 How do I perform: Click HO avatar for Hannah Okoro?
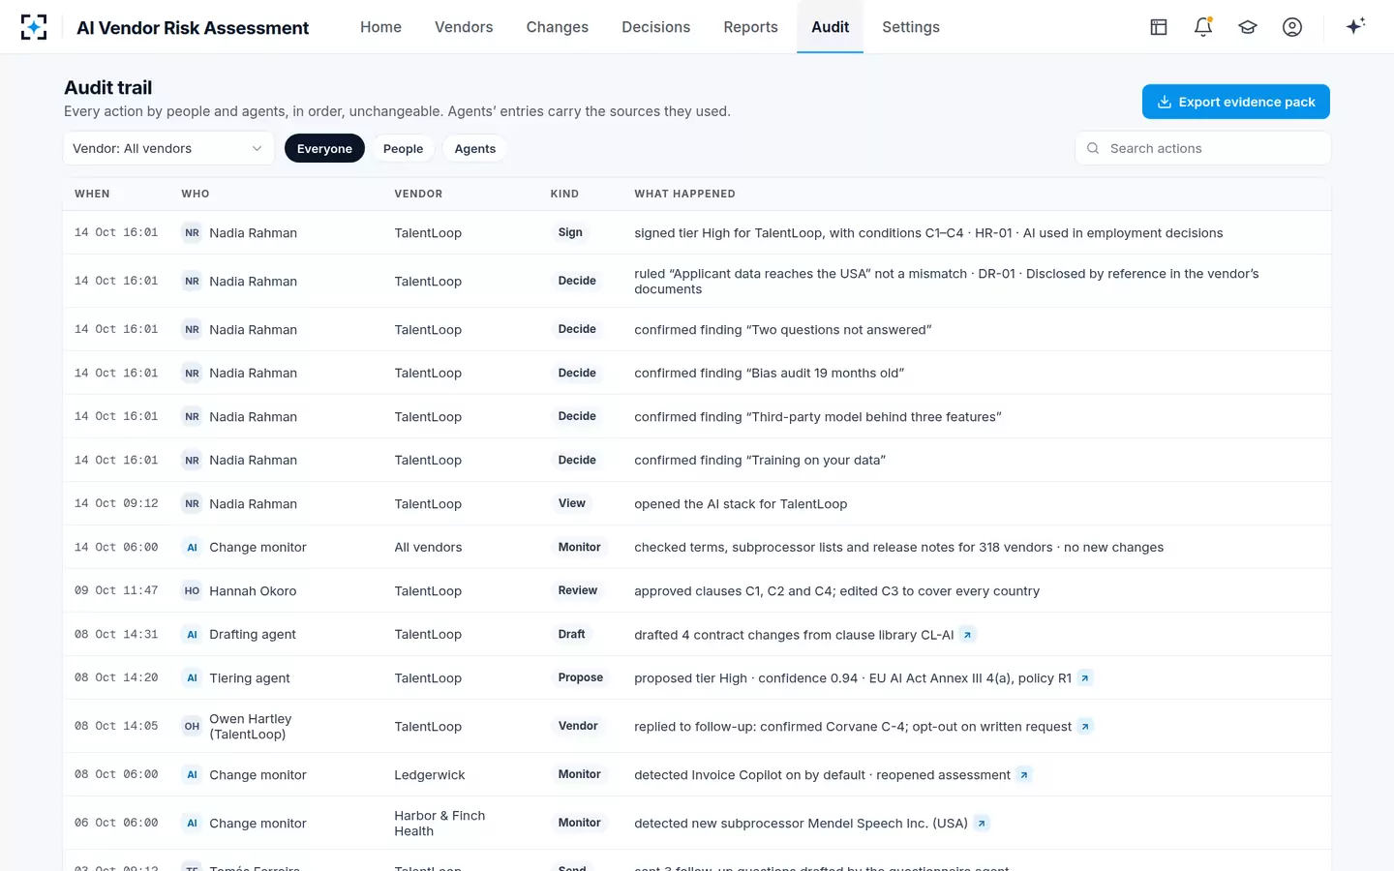click(192, 591)
